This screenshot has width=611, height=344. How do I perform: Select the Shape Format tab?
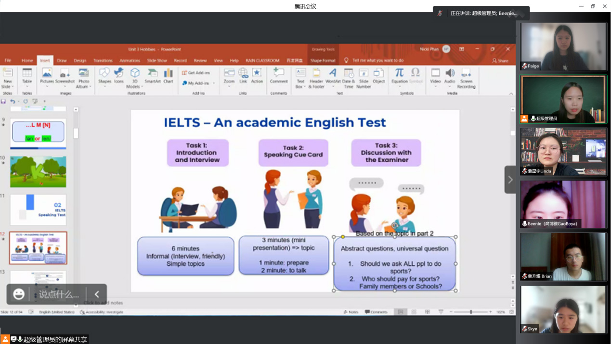[323, 61]
